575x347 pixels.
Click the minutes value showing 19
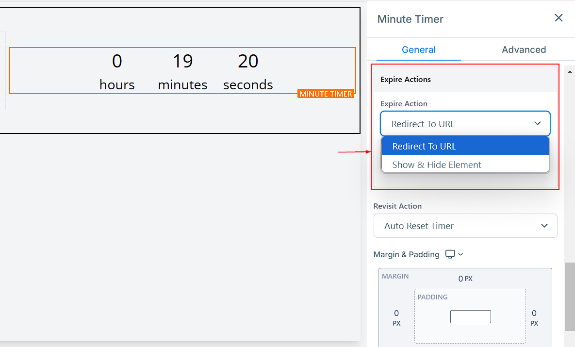pos(182,61)
